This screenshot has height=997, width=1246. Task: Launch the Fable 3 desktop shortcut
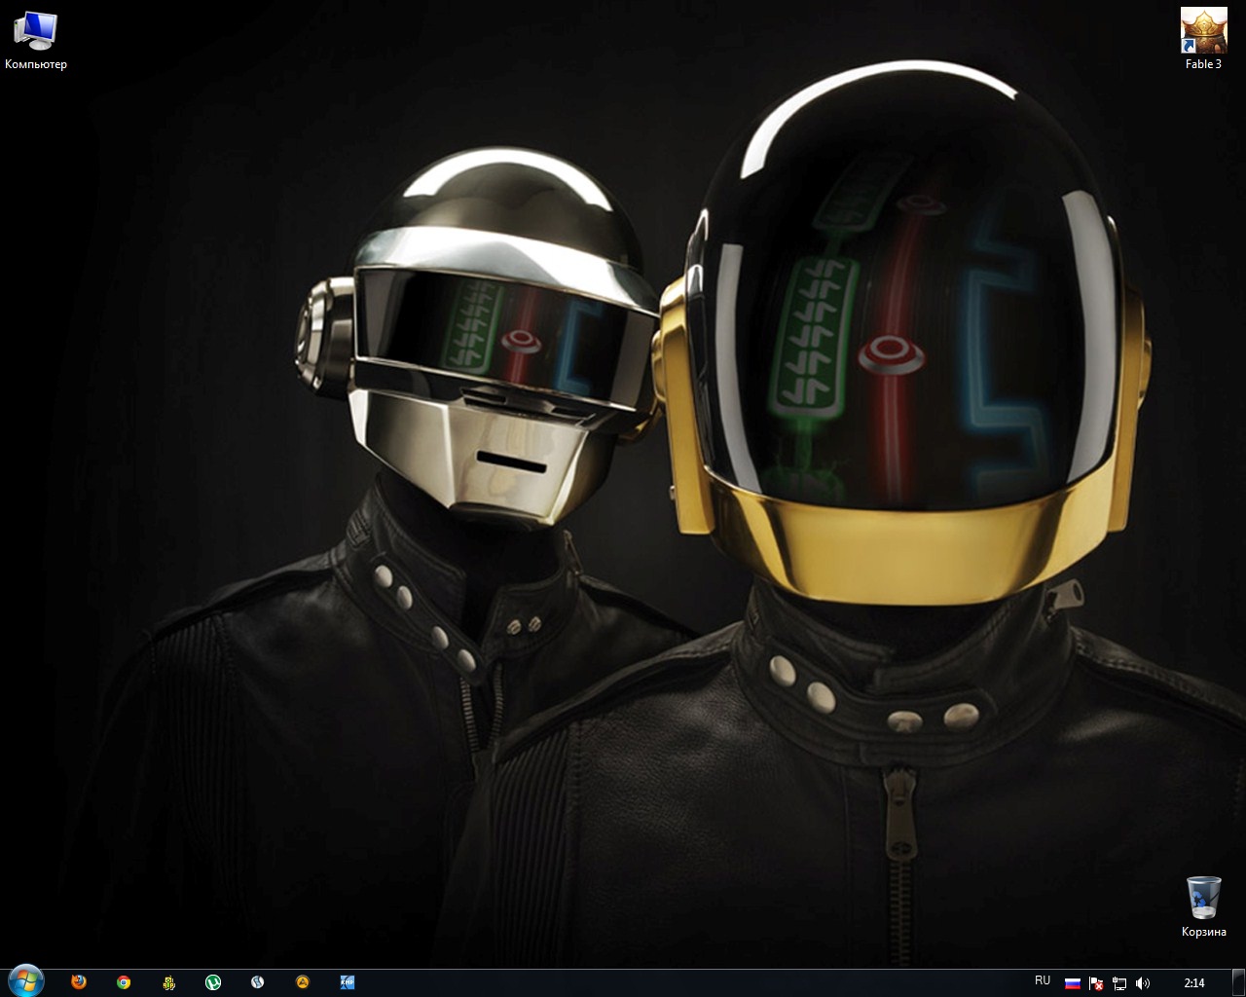(1203, 39)
